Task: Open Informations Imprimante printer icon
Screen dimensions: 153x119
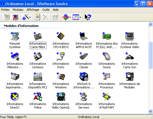Action: point(15,77)
